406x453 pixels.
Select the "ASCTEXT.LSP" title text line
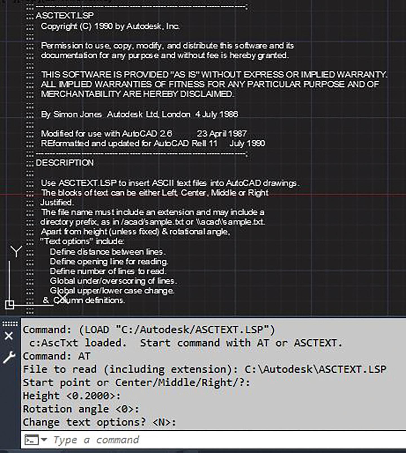65,16
